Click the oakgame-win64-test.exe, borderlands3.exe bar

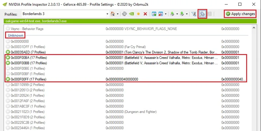click(x=130, y=21)
